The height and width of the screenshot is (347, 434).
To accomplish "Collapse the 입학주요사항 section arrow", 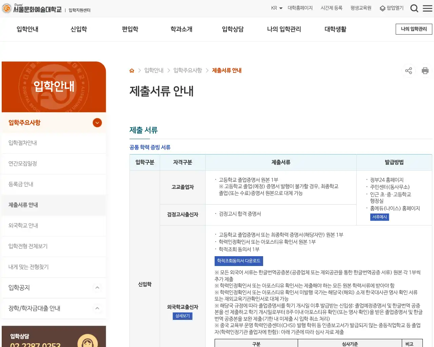I will pos(97,123).
